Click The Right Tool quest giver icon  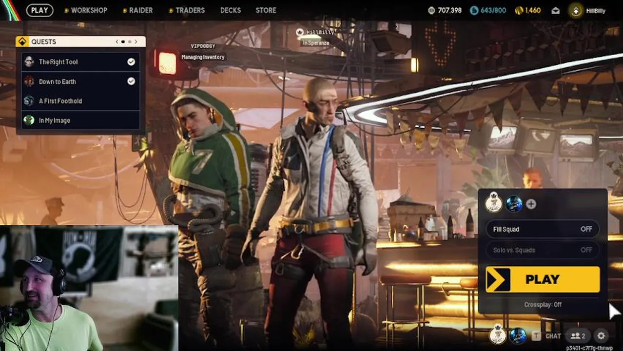[29, 61]
